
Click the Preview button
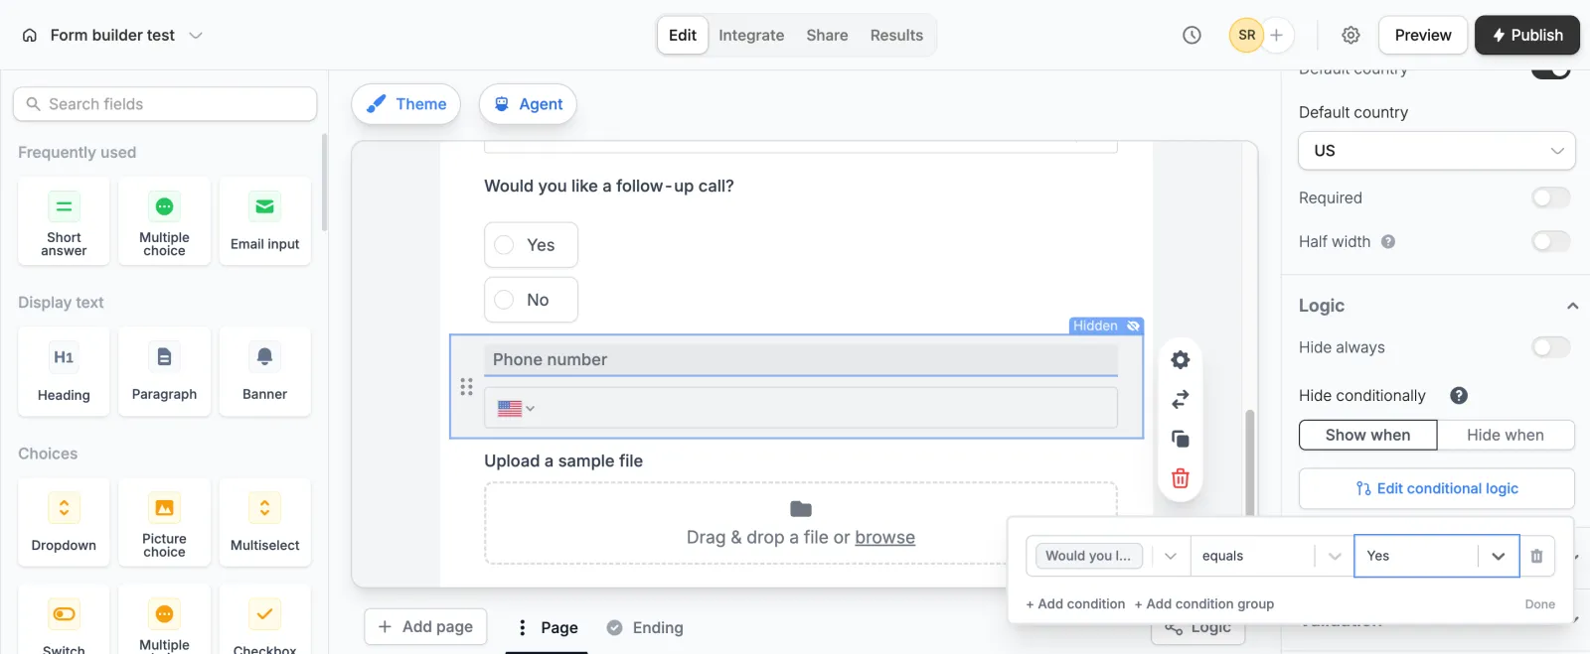[x=1423, y=35]
